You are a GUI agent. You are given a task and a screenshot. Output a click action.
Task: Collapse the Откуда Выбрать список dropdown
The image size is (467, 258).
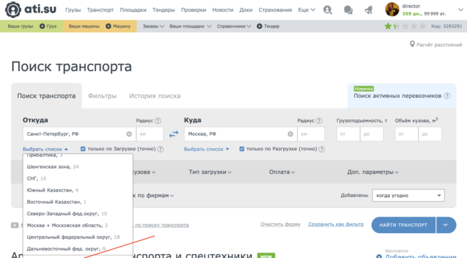pos(45,149)
